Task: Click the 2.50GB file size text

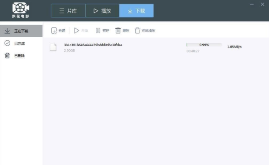Action: click(69, 50)
